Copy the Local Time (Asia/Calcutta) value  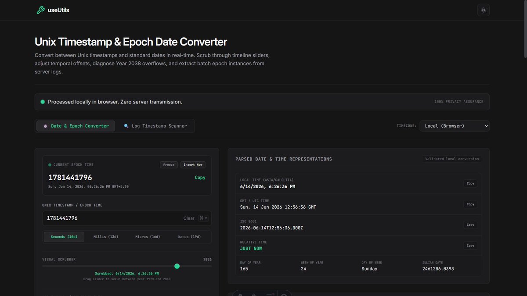(470, 183)
